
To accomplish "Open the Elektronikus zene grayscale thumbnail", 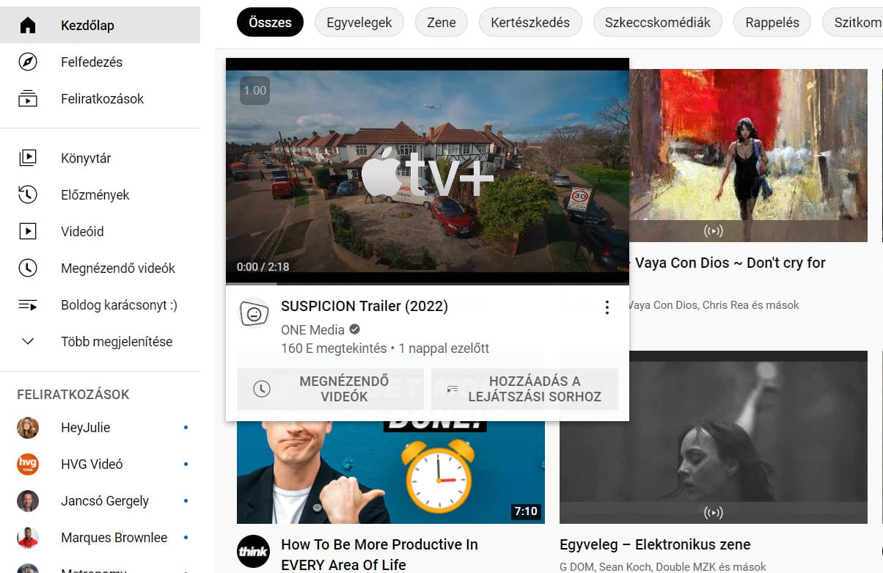I will 714,437.
